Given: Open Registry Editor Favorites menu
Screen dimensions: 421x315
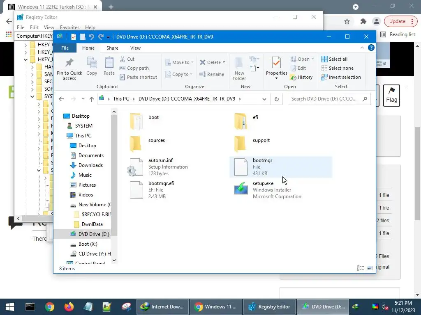Looking at the screenshot, I should click(69, 27).
